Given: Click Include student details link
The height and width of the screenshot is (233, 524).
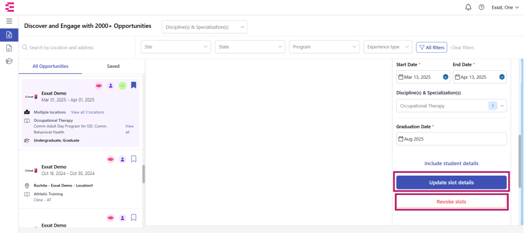Looking at the screenshot, I should click(451, 163).
